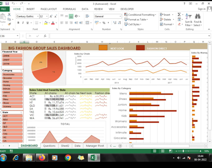Image resolution: width=212 pixels, height=168 pixels.
Task: Select column C header
Action: click(24, 42)
